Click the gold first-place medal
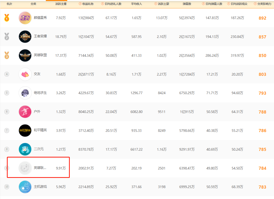274x199 pixels. (x=7, y=18)
